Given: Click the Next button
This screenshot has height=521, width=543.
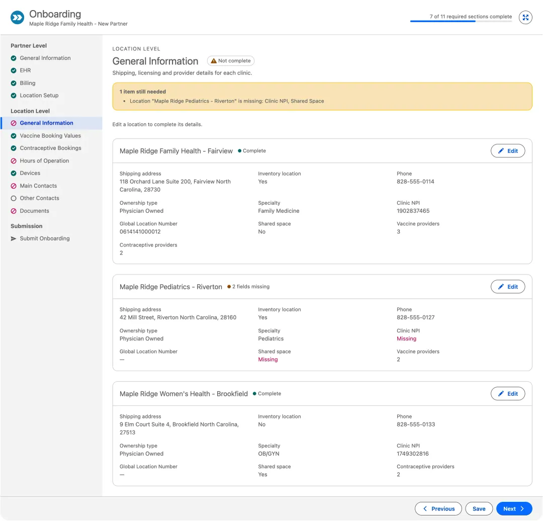Looking at the screenshot, I should (x=514, y=509).
